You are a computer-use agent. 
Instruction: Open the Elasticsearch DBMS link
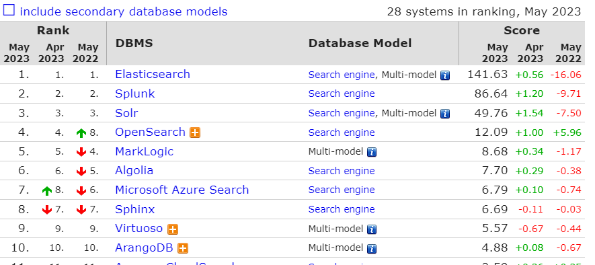(x=153, y=74)
